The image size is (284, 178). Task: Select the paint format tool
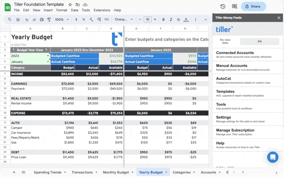49,19
